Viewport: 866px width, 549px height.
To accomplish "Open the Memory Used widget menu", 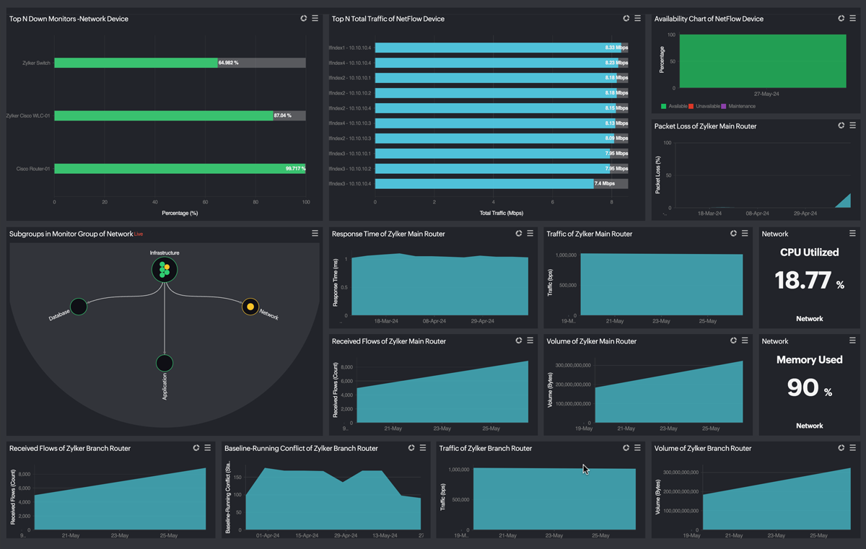I will coord(852,341).
